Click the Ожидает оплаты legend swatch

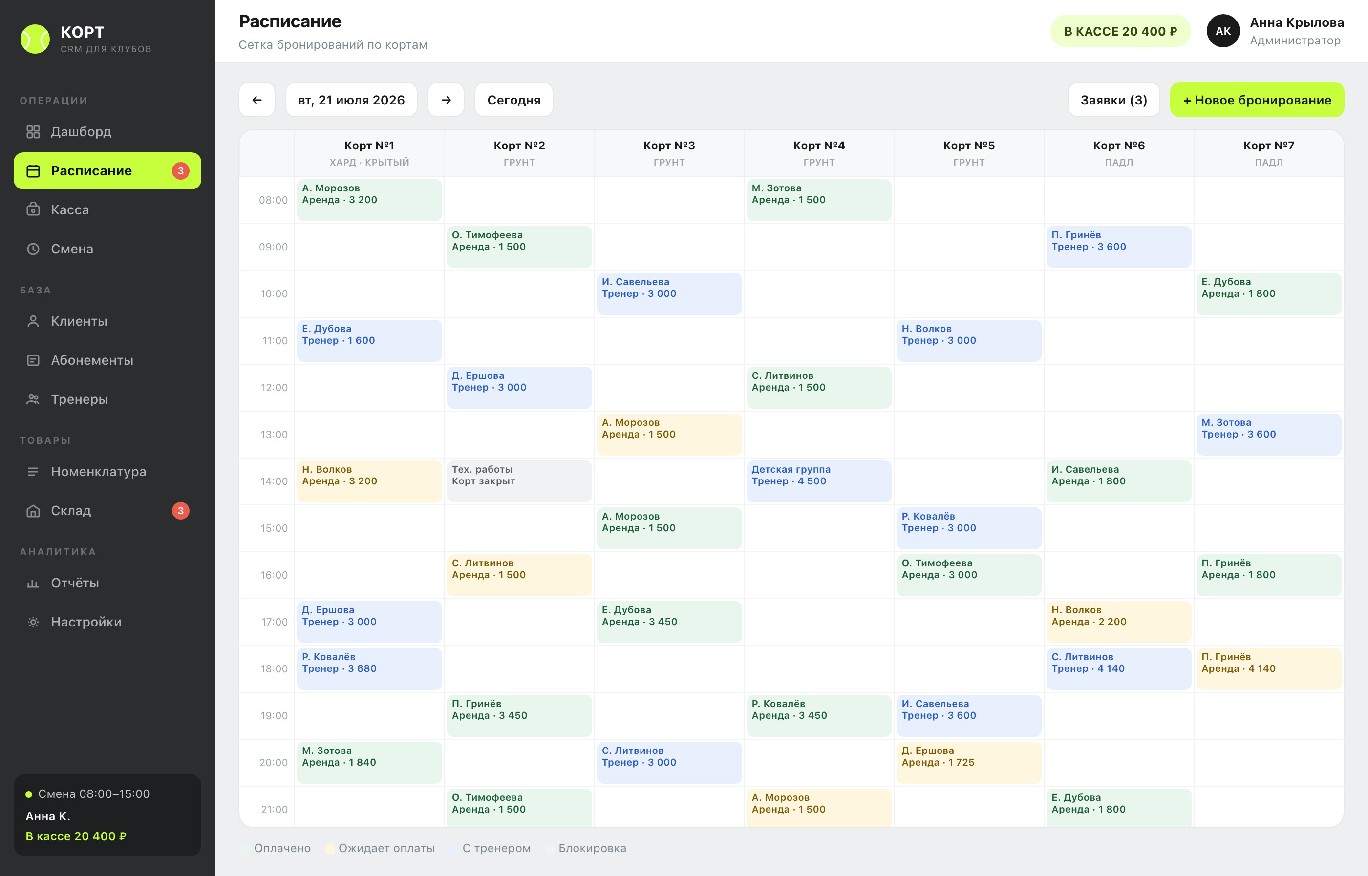(x=329, y=849)
